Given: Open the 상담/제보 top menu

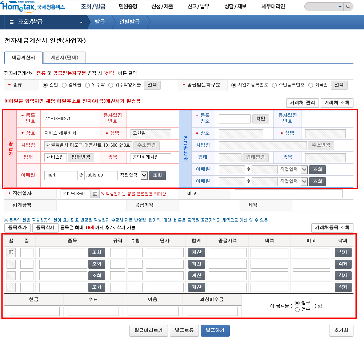Looking at the screenshot, I should [235, 7].
